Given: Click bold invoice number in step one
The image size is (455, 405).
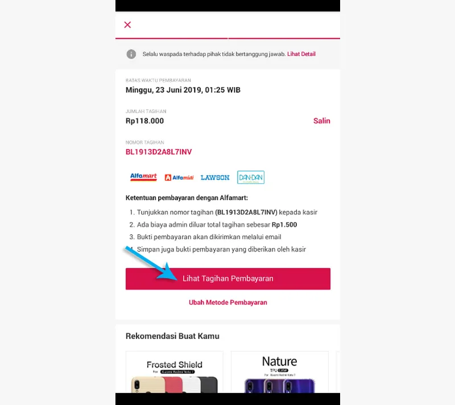Looking at the screenshot, I should tap(246, 212).
